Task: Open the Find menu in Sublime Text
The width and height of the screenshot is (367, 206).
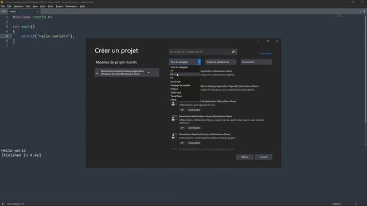Action: tap(28, 6)
